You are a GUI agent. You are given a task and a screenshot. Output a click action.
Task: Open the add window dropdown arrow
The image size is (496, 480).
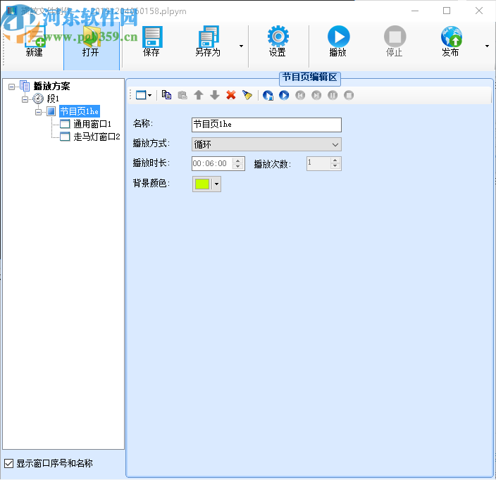coord(150,95)
